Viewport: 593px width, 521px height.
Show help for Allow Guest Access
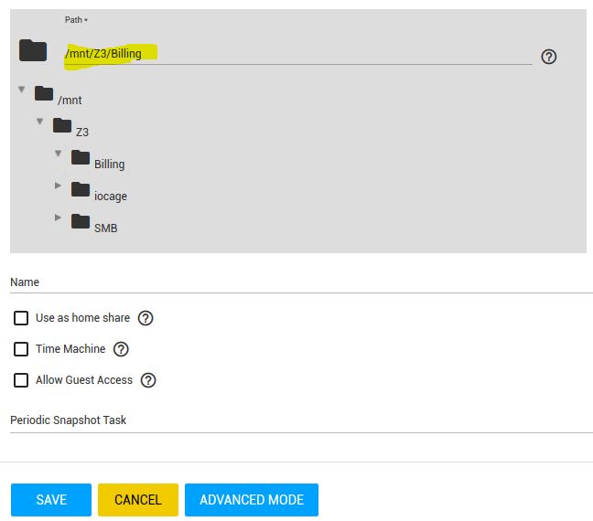[x=148, y=380]
